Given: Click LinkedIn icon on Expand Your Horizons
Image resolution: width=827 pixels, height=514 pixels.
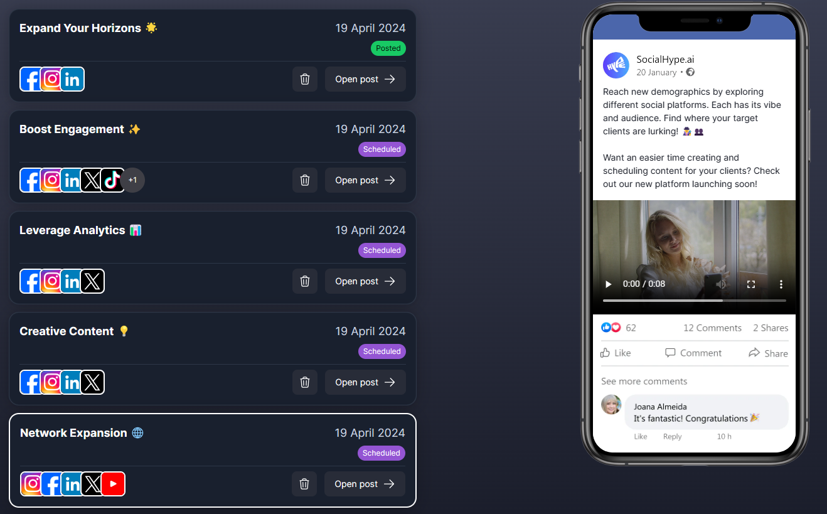Looking at the screenshot, I should (x=72, y=79).
